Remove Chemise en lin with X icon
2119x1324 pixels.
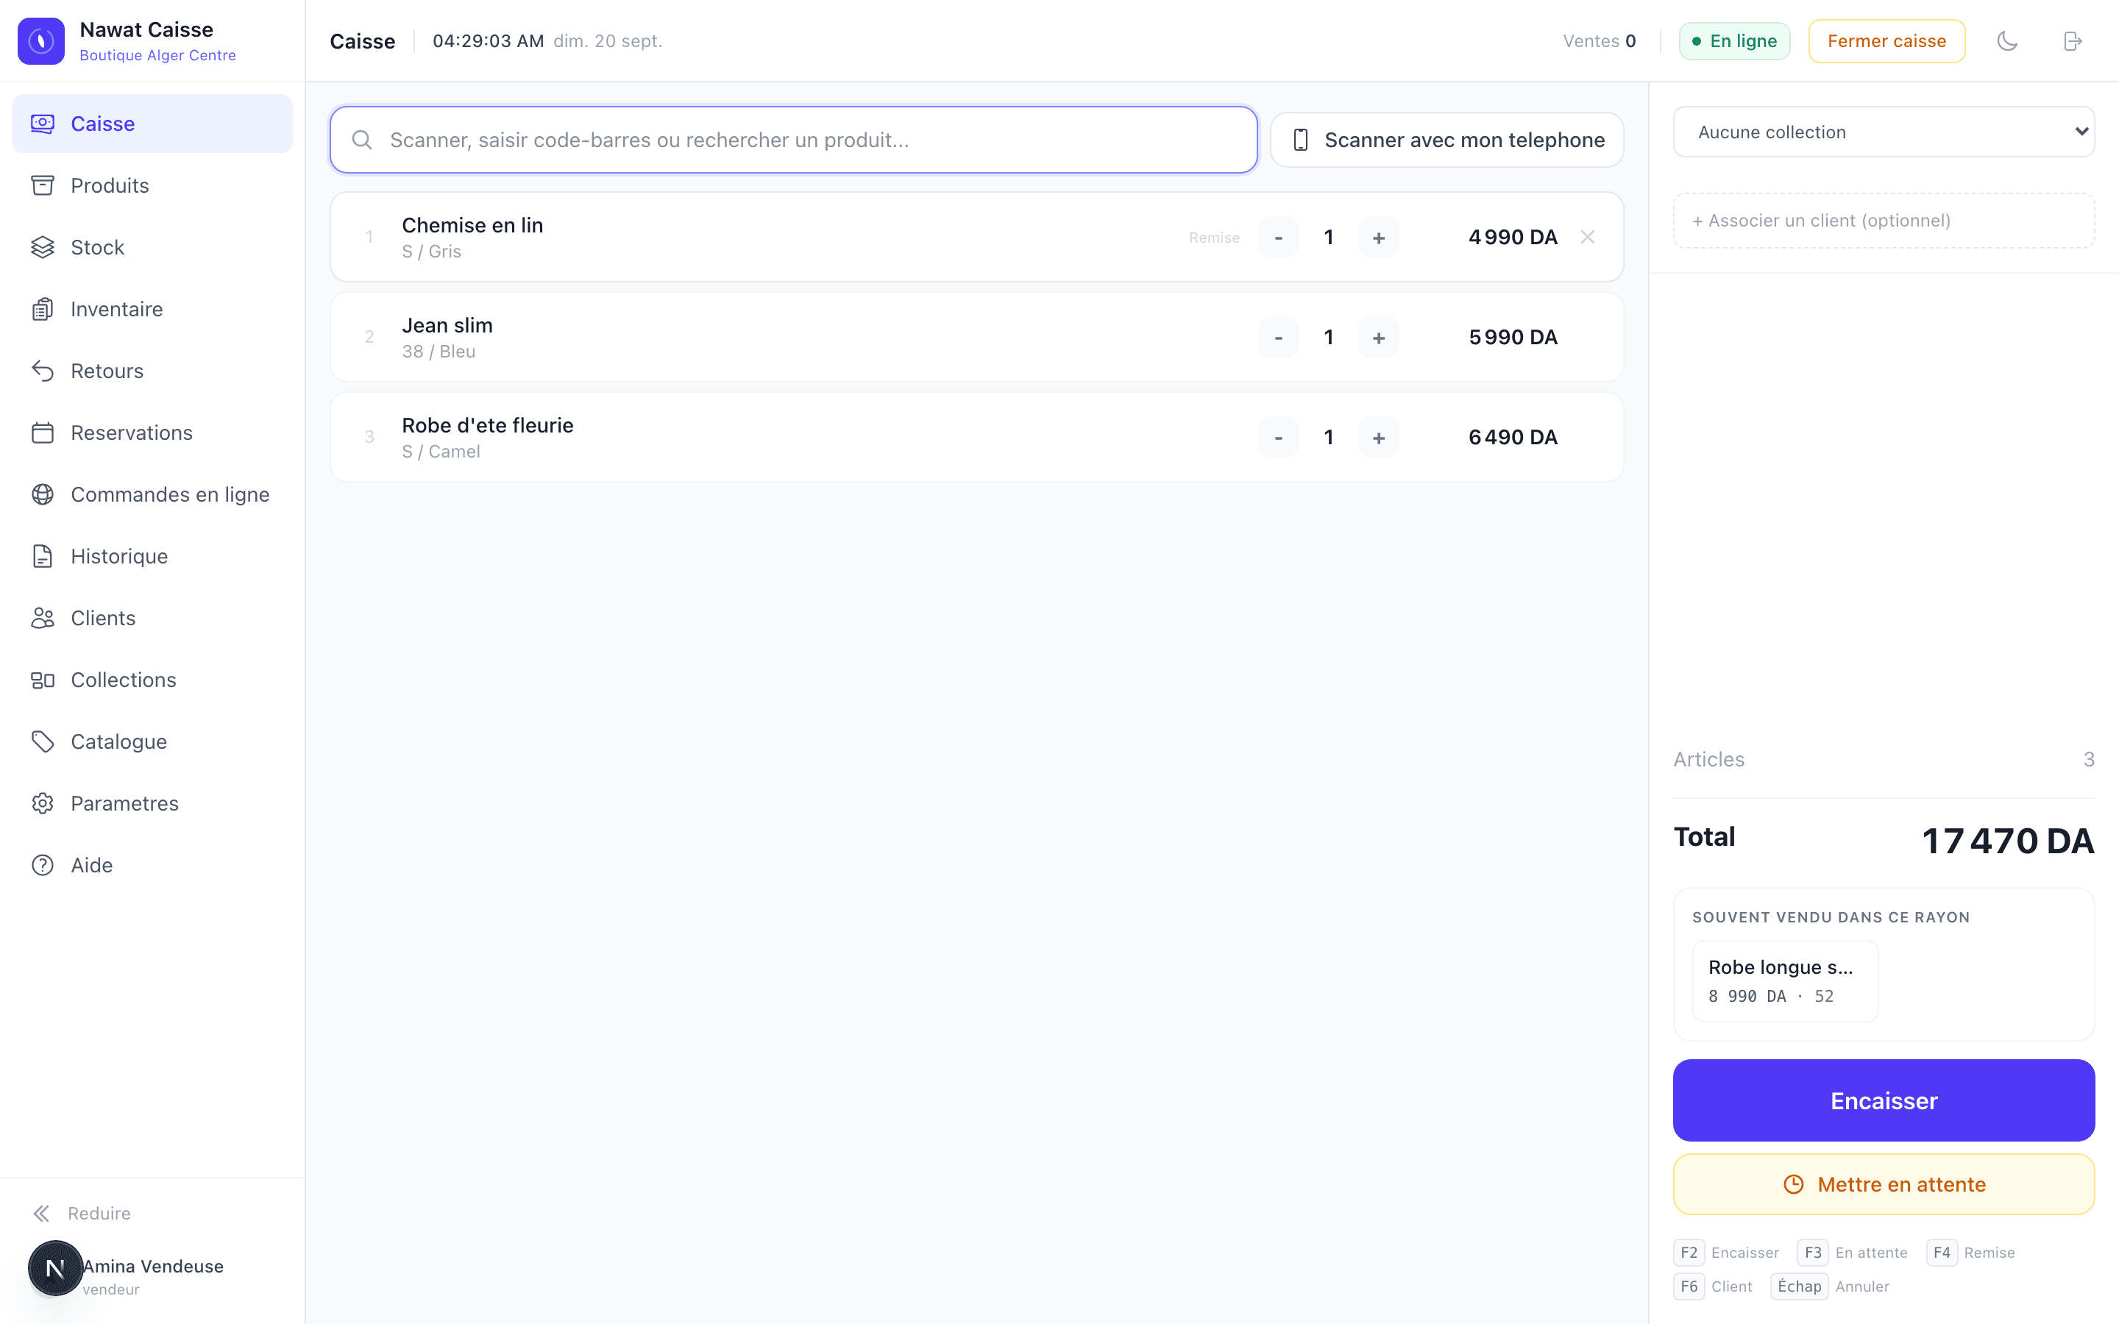(x=1588, y=236)
